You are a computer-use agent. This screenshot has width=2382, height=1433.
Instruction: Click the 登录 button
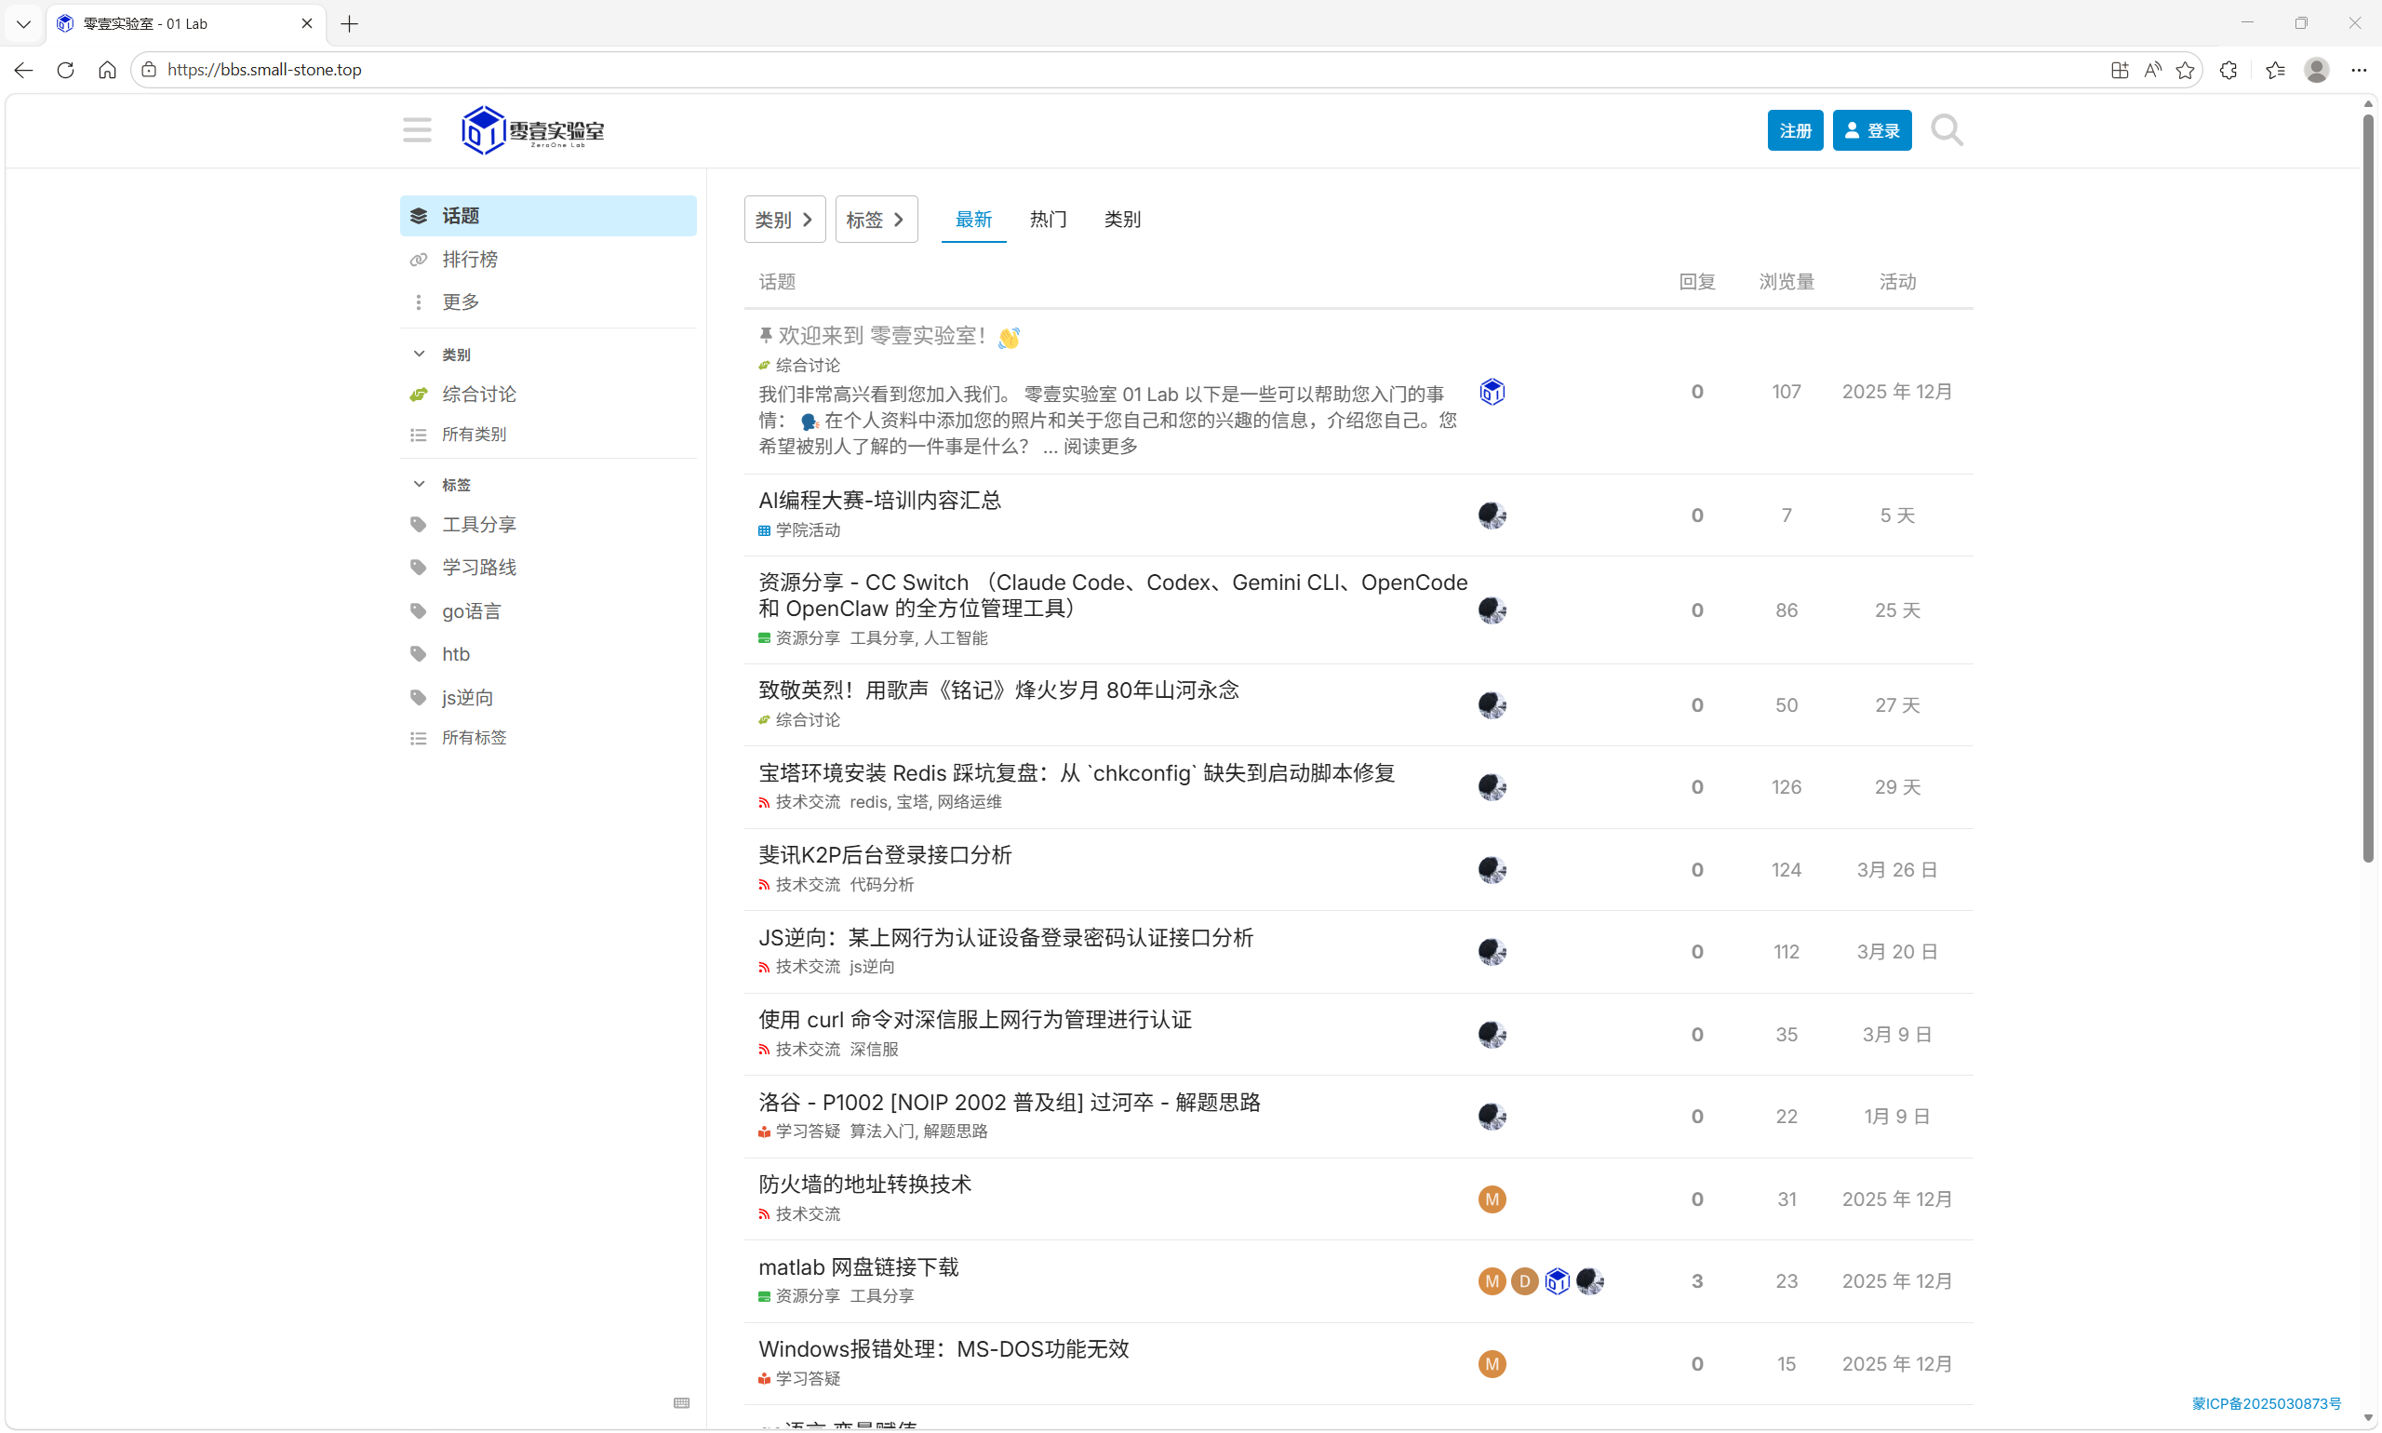(1871, 130)
